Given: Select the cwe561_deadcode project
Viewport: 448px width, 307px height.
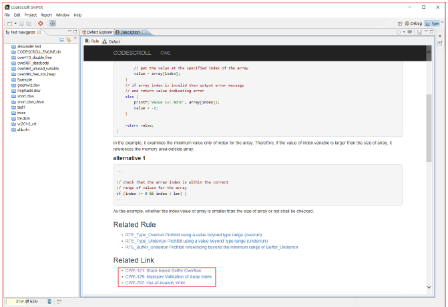Looking at the screenshot, I should [x=30, y=63].
